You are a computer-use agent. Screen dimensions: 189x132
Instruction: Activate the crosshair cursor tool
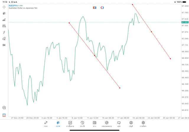point(4,7)
